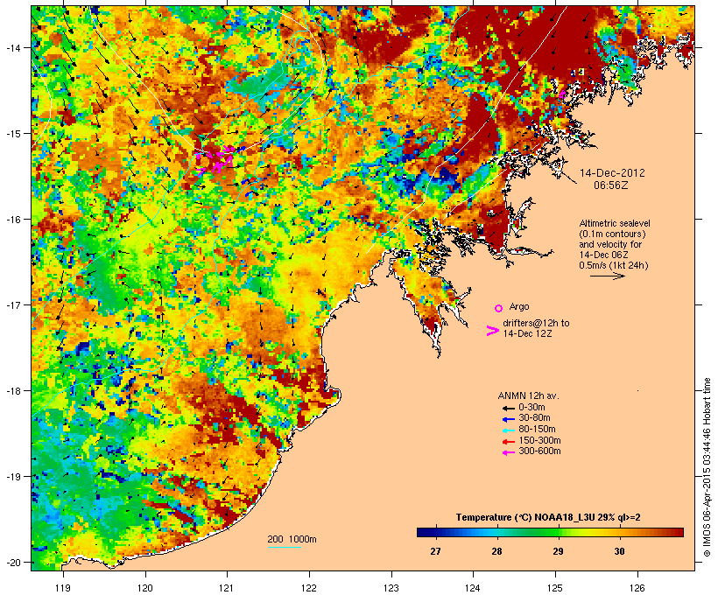The image size is (718, 595).
Task: Click the Temperature NOAA18_L3U colorbar title
Action: click(x=548, y=518)
